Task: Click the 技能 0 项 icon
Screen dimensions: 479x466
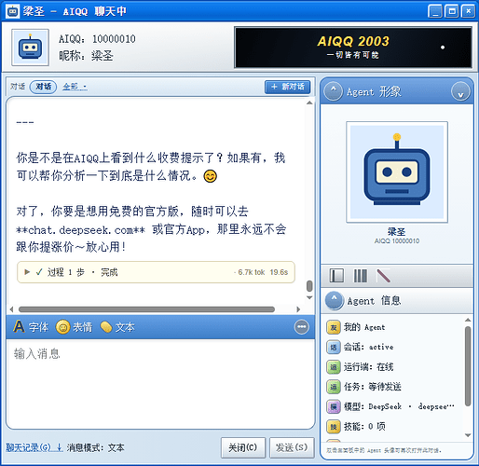Action: [x=334, y=427]
